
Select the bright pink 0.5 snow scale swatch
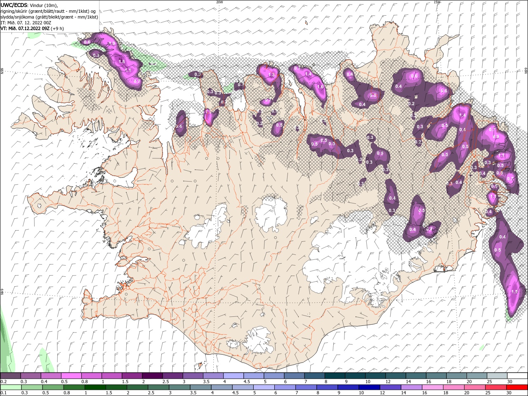coord(71,375)
